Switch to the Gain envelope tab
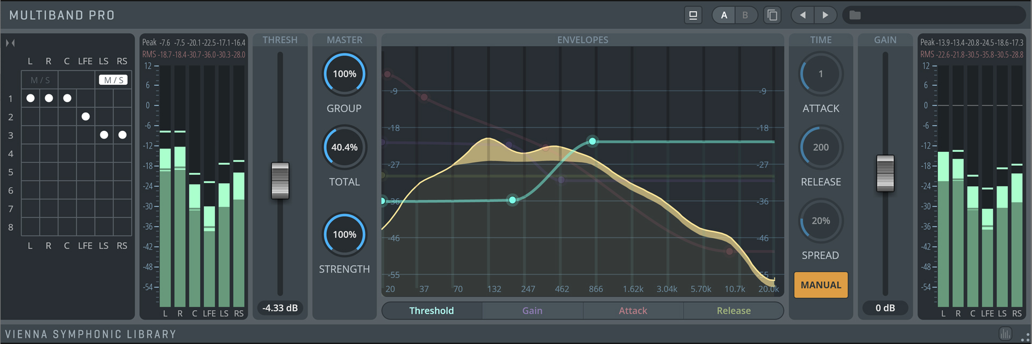 [x=532, y=311]
